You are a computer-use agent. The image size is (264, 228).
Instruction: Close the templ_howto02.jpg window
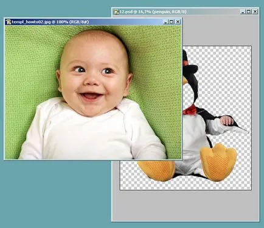178,22
